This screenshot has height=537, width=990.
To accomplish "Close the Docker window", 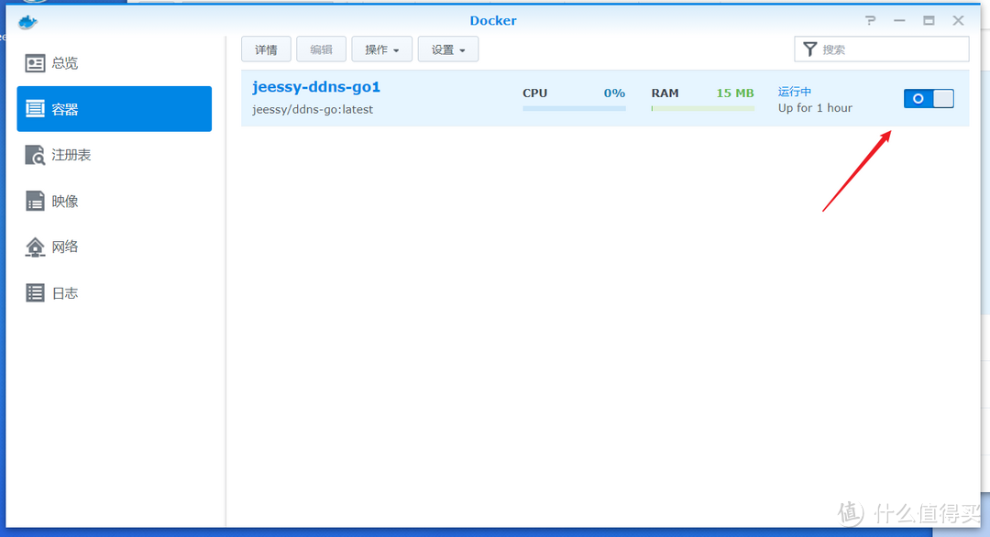I will [959, 20].
